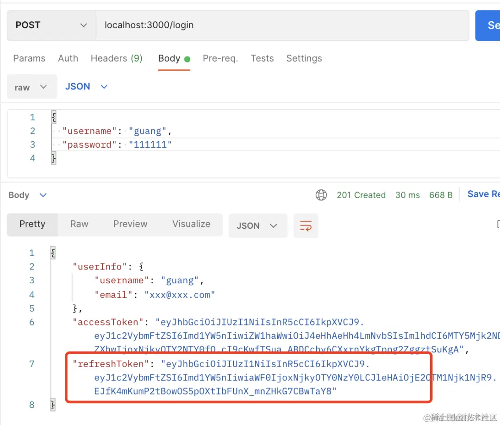Click the "xxx@xxx.com" email value
Screen dimensions: 500x425
(x=180, y=295)
